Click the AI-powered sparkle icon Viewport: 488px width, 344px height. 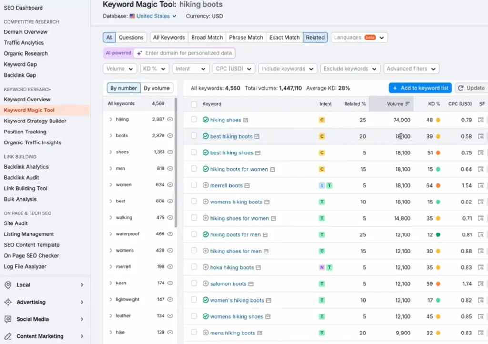tap(140, 53)
